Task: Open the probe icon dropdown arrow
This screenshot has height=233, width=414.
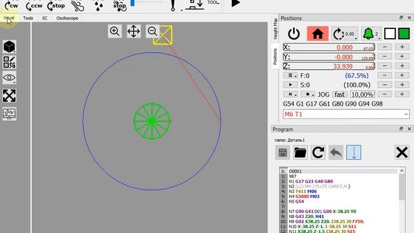Action: coord(182,10)
